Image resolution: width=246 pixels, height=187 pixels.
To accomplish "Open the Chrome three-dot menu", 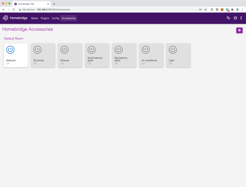I will [242, 10].
